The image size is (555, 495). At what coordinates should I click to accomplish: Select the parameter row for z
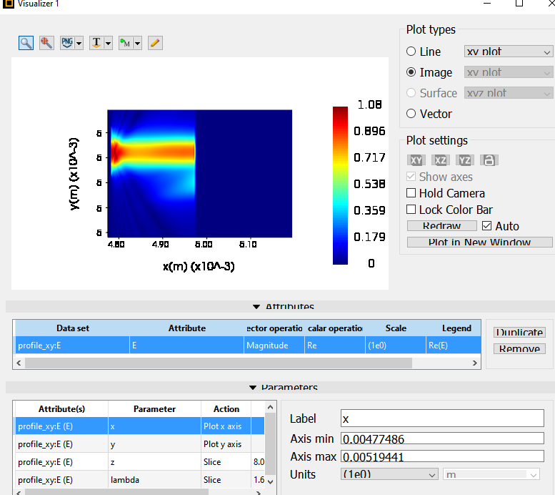pyautogui.click(x=140, y=462)
